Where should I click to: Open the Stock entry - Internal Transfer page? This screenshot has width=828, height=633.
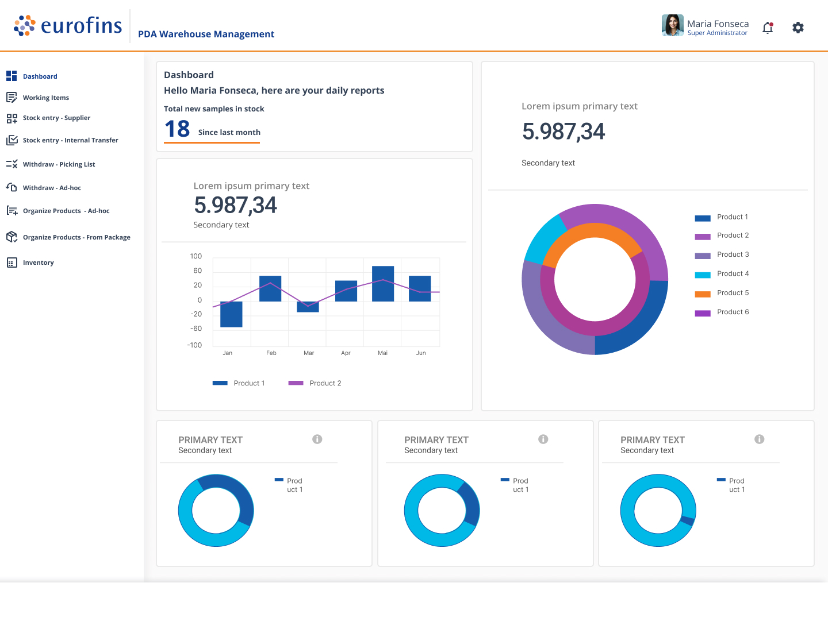pyautogui.click(x=70, y=140)
